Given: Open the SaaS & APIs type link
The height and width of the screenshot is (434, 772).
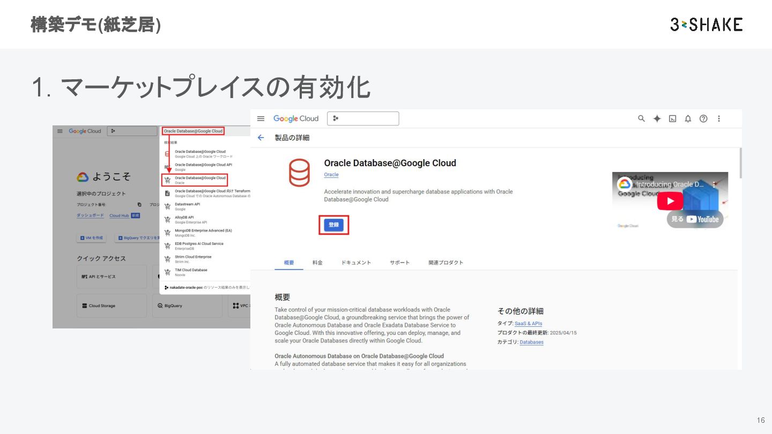Looking at the screenshot, I should 529,324.
